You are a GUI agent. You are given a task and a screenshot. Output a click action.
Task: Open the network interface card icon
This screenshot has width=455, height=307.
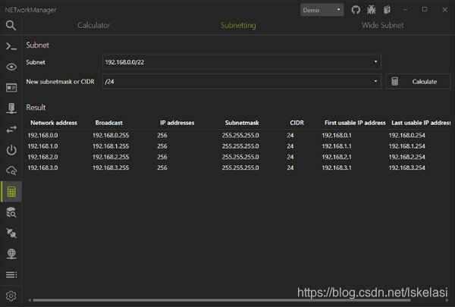[11, 88]
